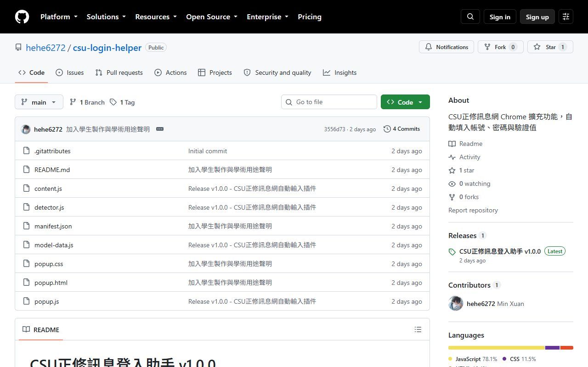Open the popup.html file
588x367 pixels.
(x=51, y=283)
